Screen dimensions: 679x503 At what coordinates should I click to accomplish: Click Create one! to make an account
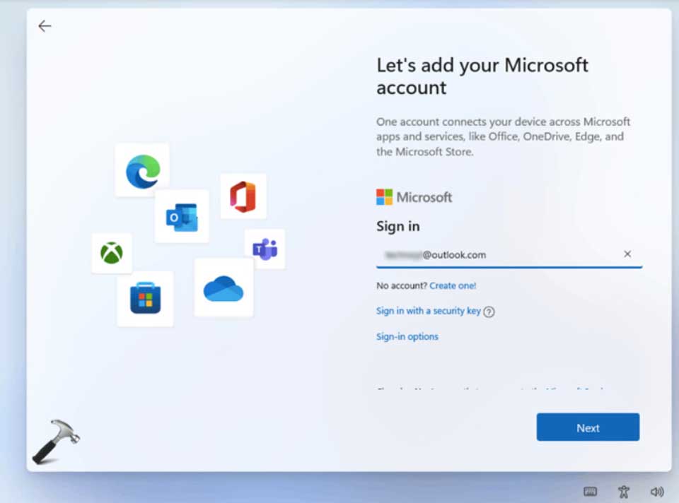click(453, 285)
